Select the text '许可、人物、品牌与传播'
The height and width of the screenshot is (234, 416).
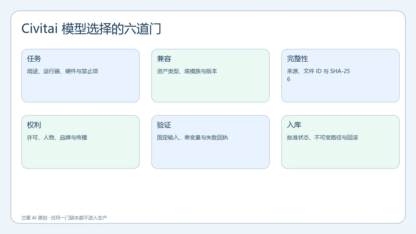point(57,138)
